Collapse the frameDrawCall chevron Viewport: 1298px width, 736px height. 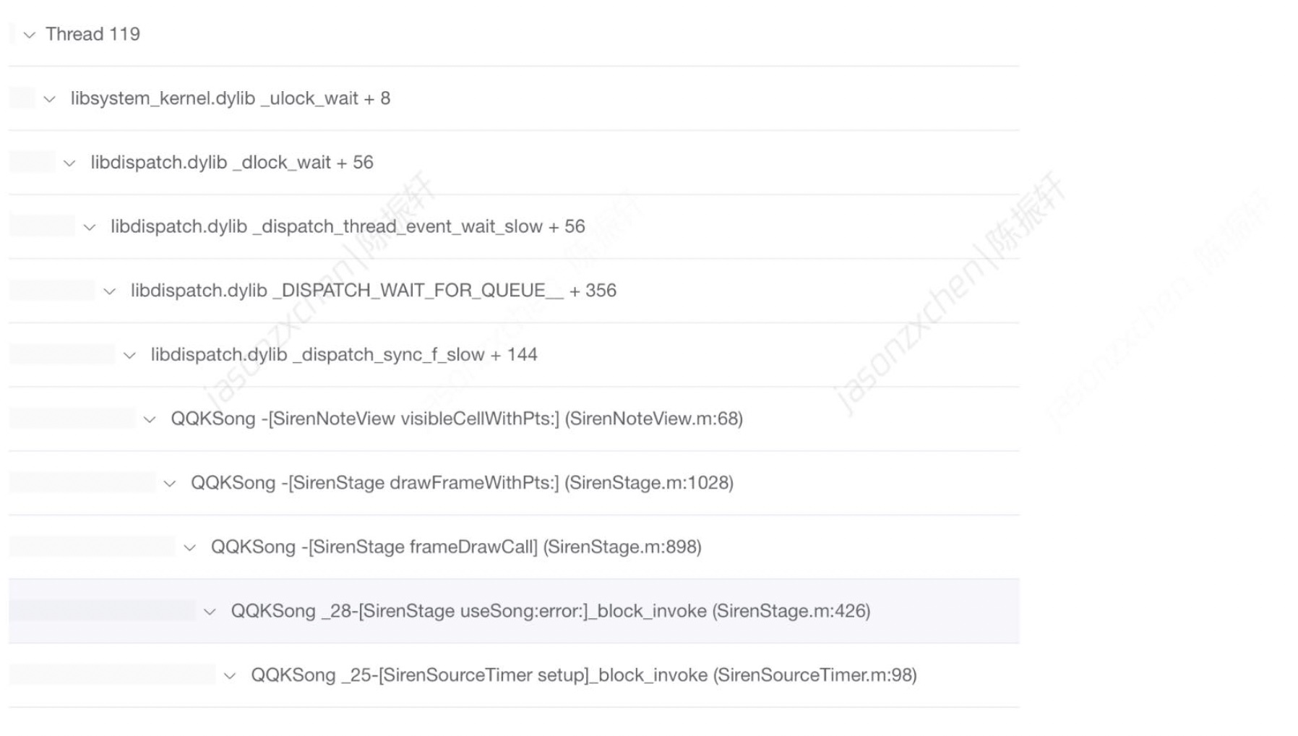point(190,548)
